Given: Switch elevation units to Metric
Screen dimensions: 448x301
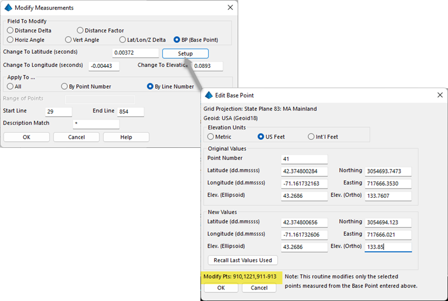Looking at the screenshot, I should 211,137.
